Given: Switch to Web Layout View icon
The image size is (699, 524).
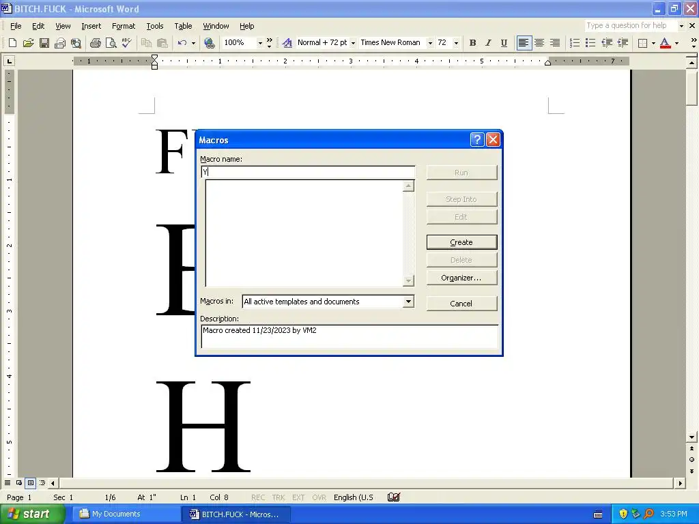Looking at the screenshot, I should point(19,482).
